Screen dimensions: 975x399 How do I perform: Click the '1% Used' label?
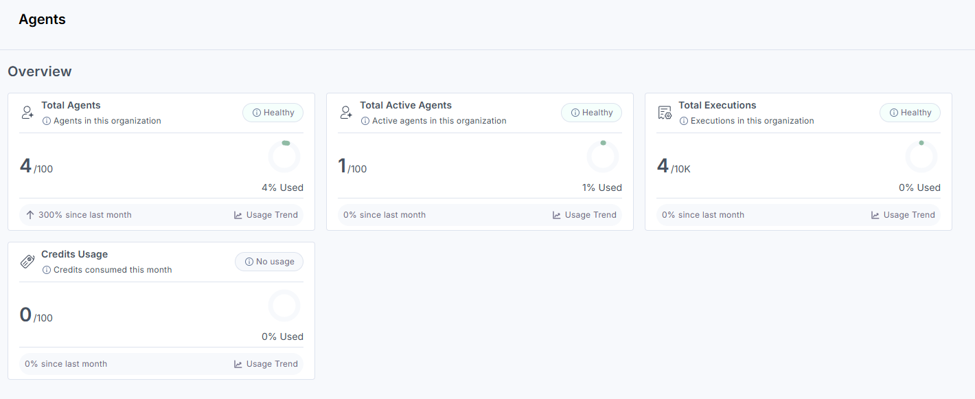pyautogui.click(x=601, y=187)
